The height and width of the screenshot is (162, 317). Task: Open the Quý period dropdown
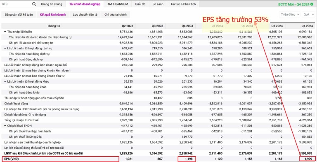(308, 14)
